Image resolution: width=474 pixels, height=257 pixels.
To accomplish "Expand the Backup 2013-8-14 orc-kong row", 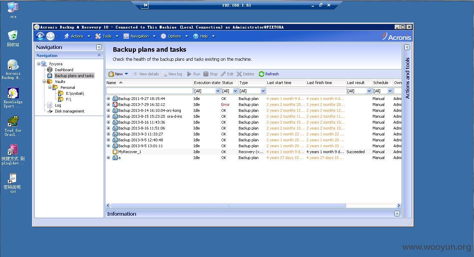I will click(108, 110).
